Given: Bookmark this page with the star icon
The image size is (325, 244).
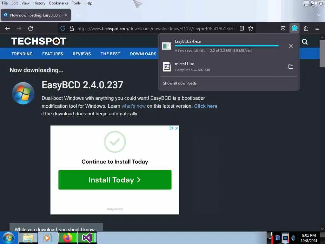Looking at the screenshot, I should tap(251, 28).
